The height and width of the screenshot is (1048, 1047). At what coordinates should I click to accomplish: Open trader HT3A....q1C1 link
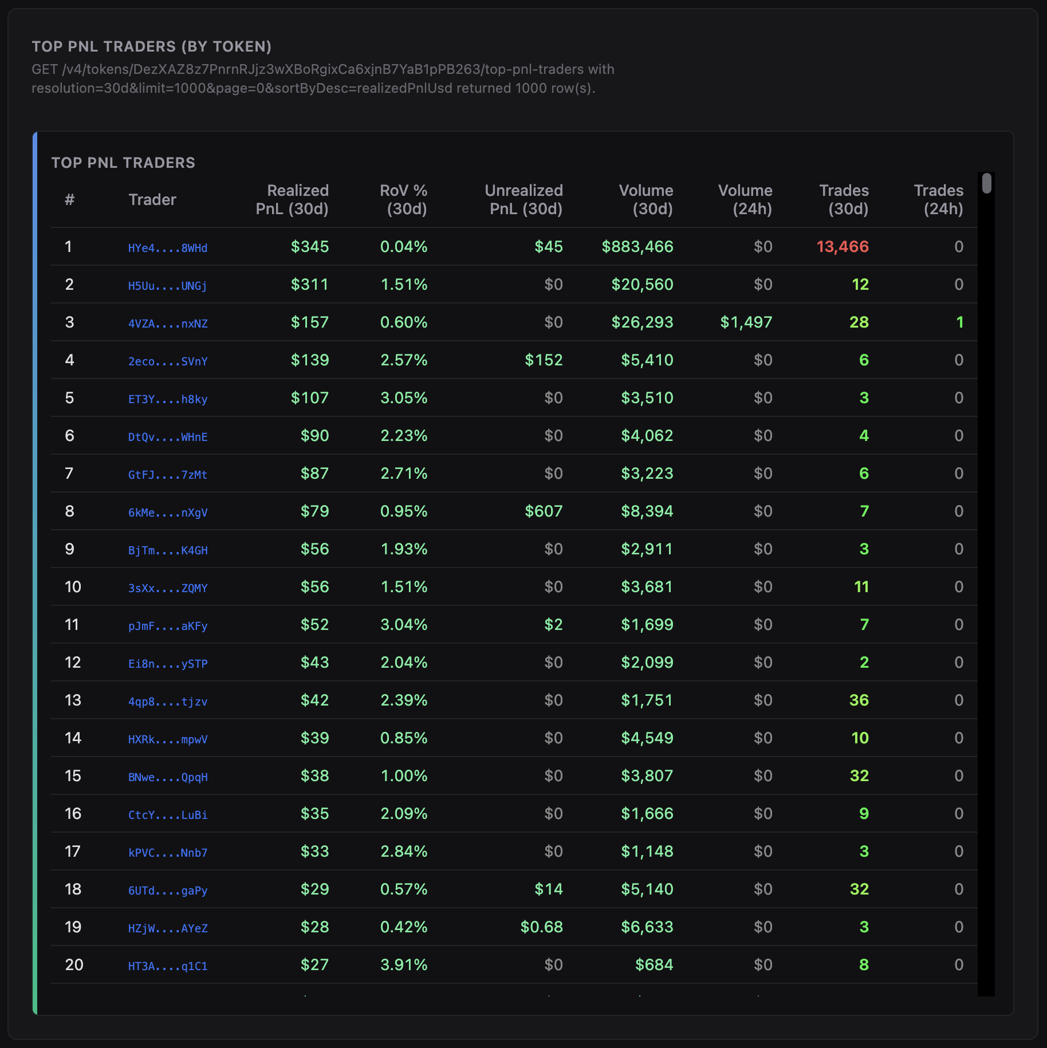point(168,966)
